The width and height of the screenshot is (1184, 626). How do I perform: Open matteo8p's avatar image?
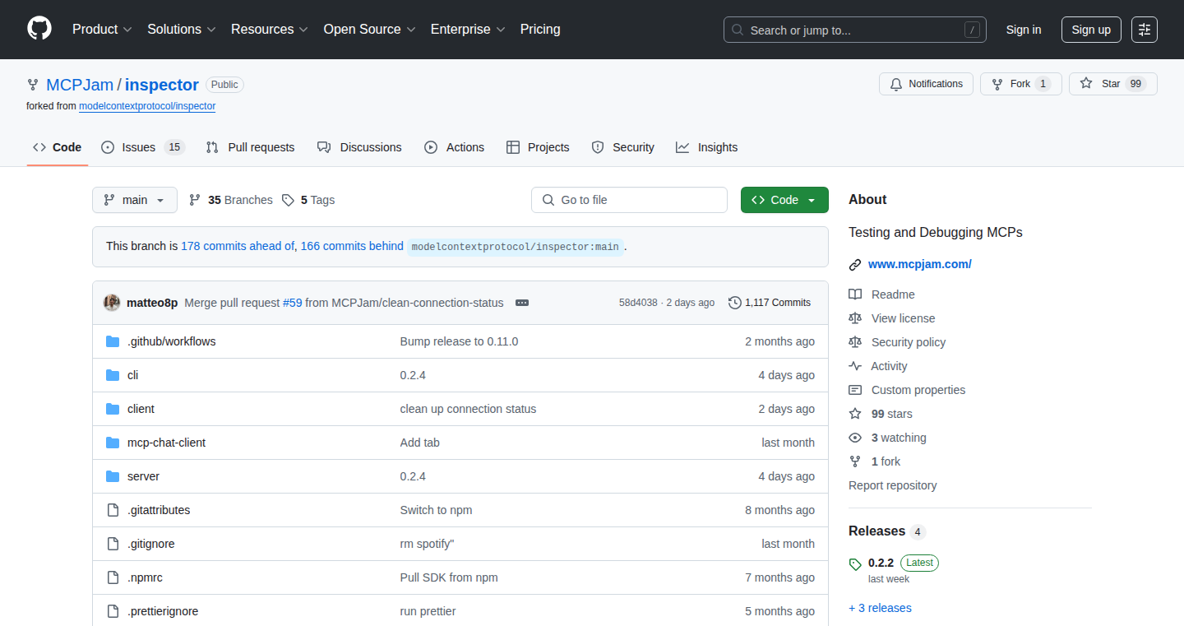[x=112, y=303]
